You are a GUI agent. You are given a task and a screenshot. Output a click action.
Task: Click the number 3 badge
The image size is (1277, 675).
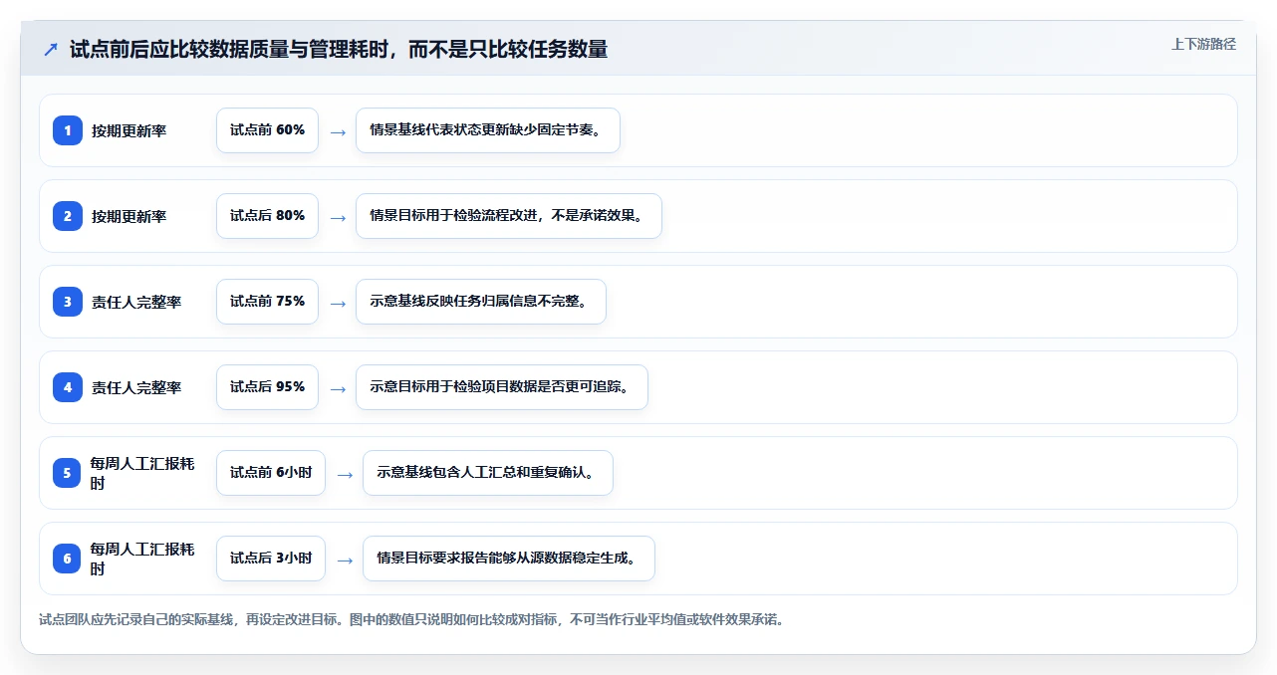(68, 302)
